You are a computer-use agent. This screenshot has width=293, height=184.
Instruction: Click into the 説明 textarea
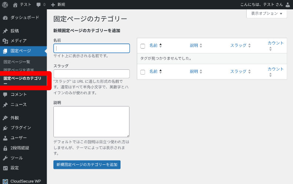91,122
